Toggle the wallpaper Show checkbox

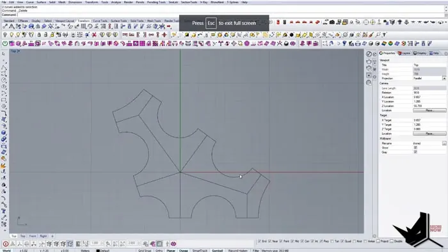click(415, 148)
